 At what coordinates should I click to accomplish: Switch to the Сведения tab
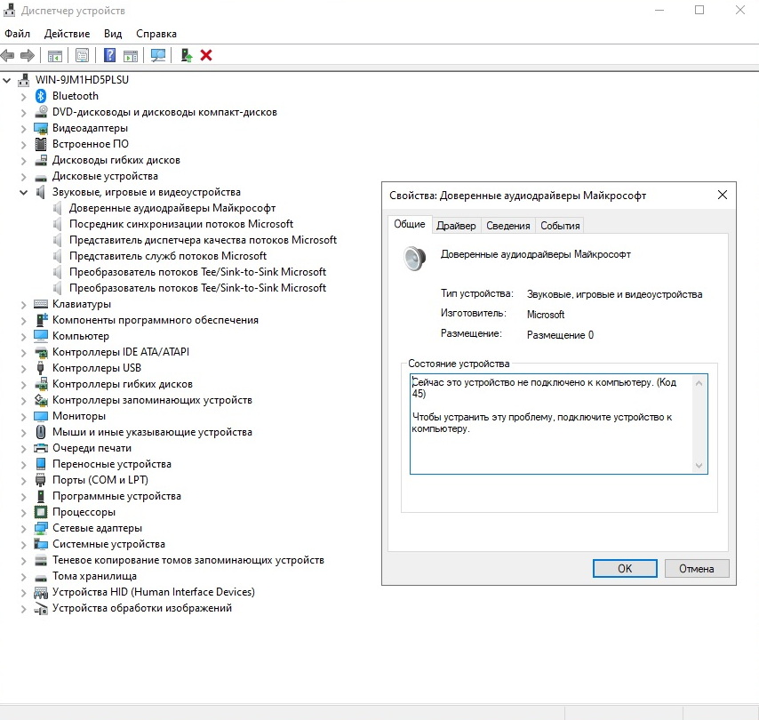[507, 226]
